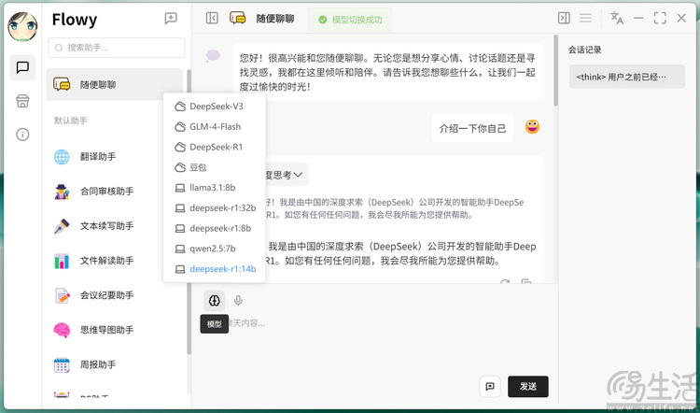Click the assistant list scrollbar
The image size is (700, 413).
pos(189,212)
